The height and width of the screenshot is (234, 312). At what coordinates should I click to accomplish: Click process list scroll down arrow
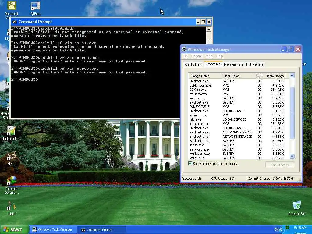tap(292, 156)
